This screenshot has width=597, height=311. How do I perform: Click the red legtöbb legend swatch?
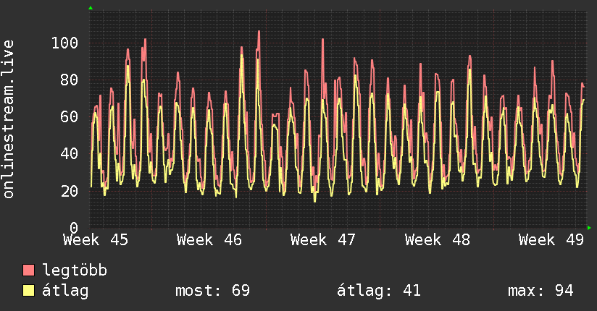click(29, 271)
